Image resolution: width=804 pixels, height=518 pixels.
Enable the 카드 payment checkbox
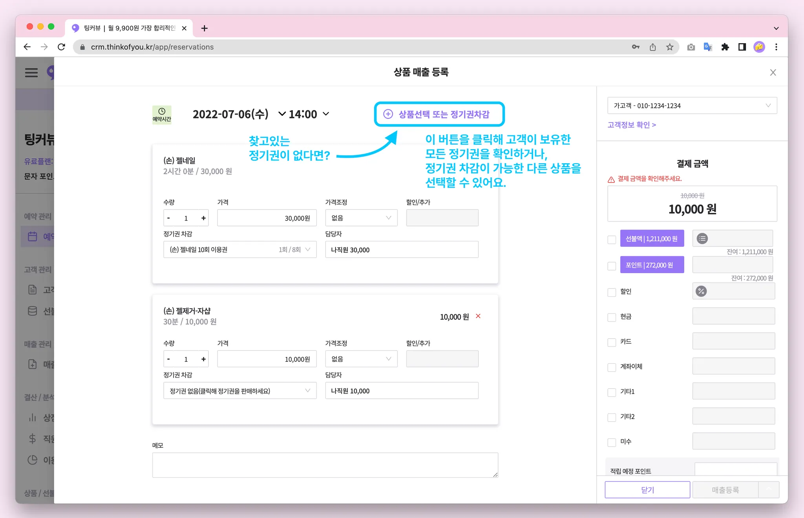pyautogui.click(x=612, y=342)
